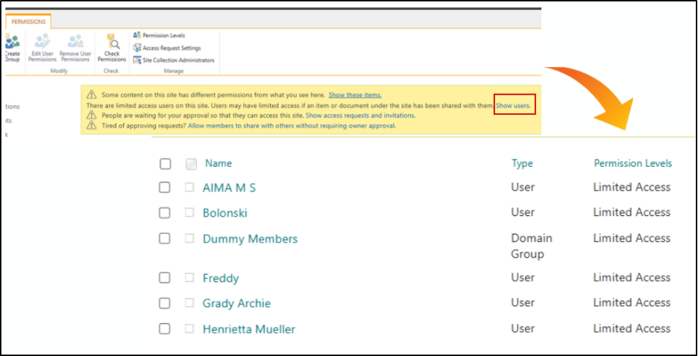698x356 pixels.
Task: Open the Grady Archie user entry
Action: (x=236, y=303)
